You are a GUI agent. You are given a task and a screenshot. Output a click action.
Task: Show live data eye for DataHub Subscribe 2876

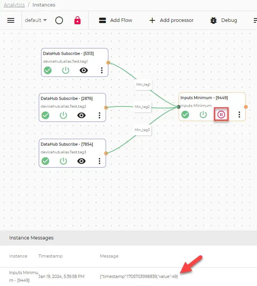coord(81,115)
